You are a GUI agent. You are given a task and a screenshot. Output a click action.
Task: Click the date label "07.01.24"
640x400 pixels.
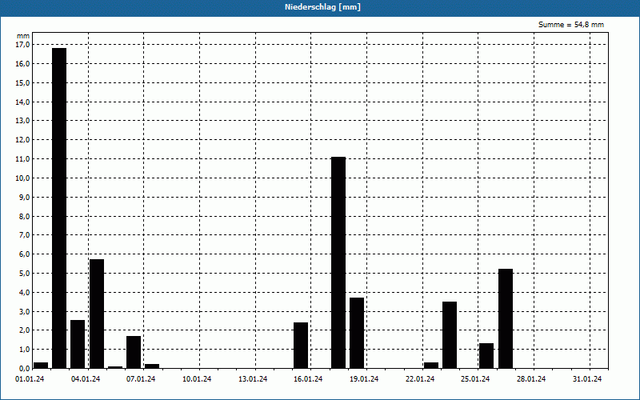tap(141, 379)
